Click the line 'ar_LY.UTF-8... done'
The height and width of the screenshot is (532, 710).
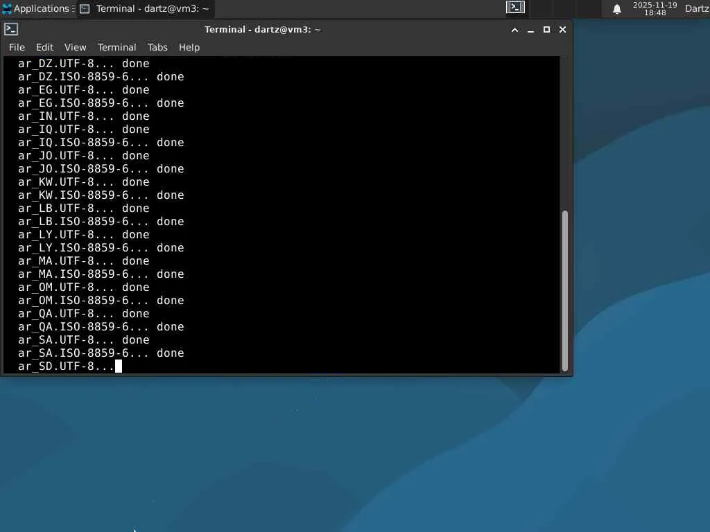[84, 234]
